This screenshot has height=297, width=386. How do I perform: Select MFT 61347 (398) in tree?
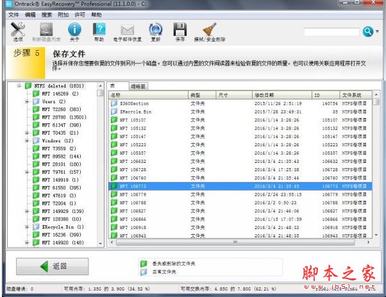[62, 125]
